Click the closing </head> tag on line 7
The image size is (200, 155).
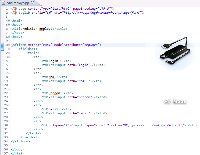coord(17,33)
